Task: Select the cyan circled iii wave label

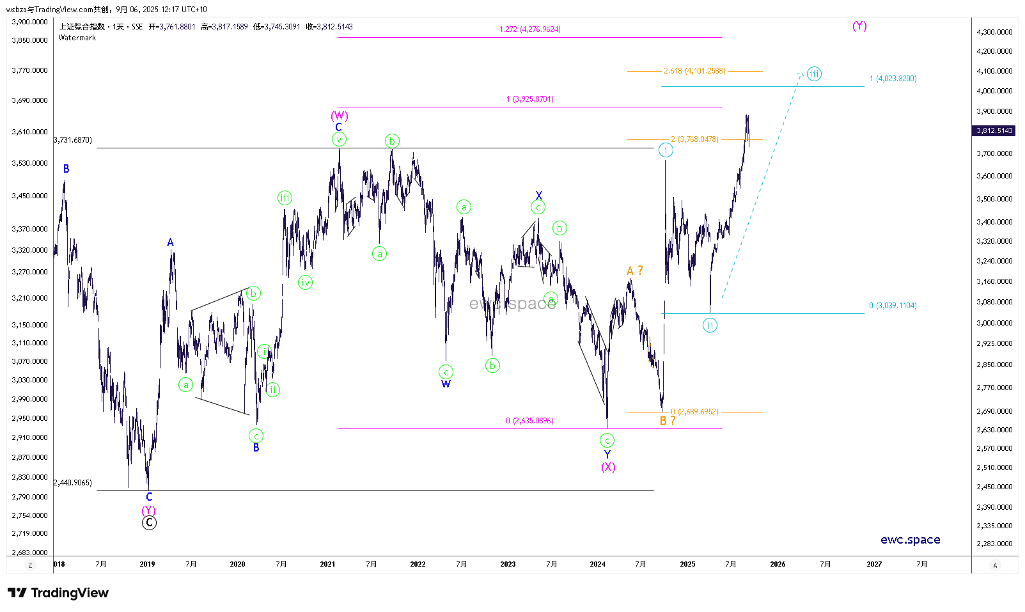Action: click(813, 74)
